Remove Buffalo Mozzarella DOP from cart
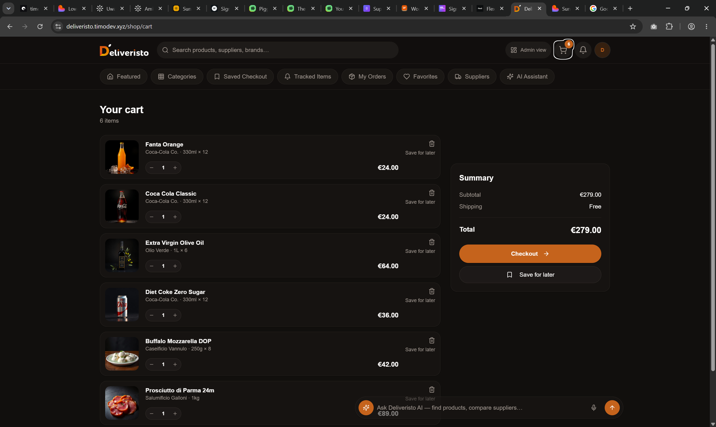The width and height of the screenshot is (716, 427). tap(432, 340)
